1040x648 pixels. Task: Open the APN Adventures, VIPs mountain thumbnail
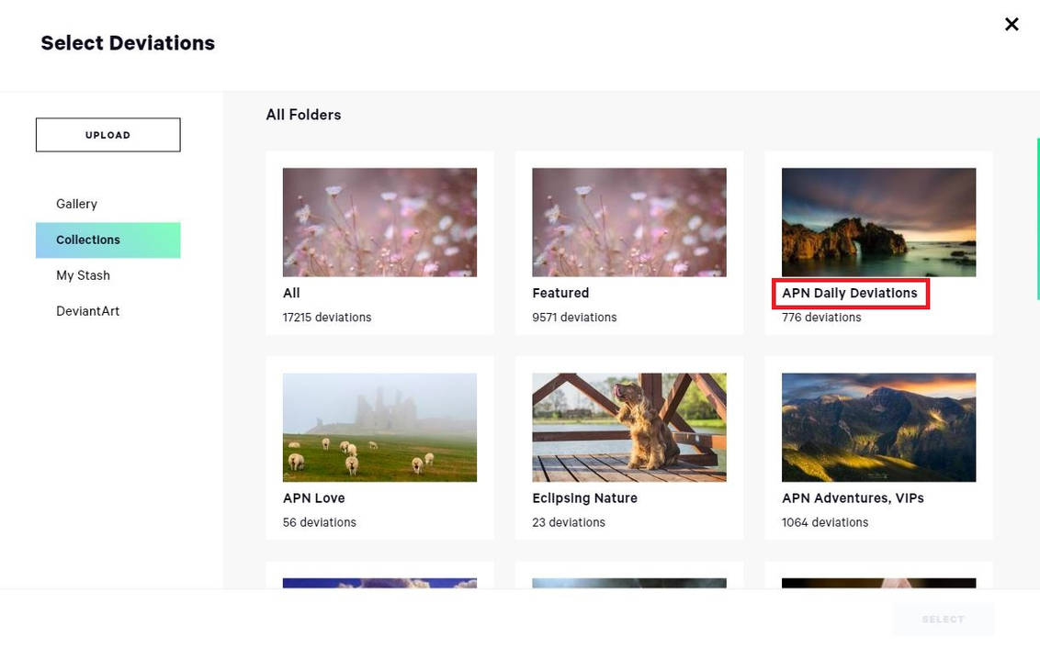pyautogui.click(x=878, y=427)
